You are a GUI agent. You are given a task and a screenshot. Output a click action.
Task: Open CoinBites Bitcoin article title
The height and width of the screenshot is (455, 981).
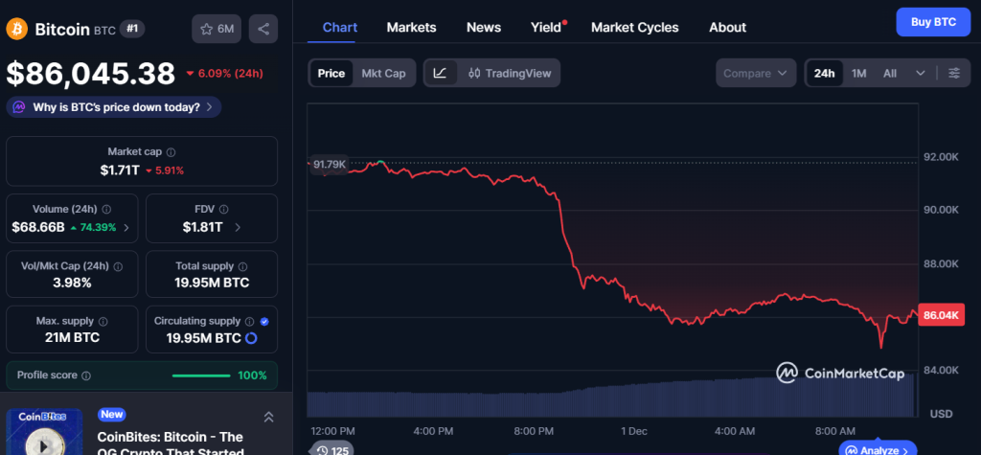pos(171,444)
